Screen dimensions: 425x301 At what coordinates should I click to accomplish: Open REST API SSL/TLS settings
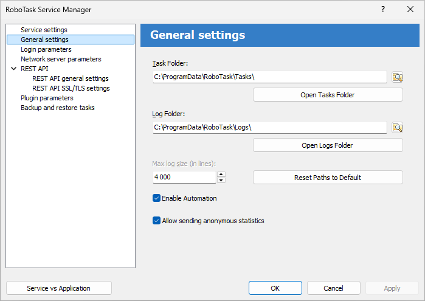[x=71, y=88]
